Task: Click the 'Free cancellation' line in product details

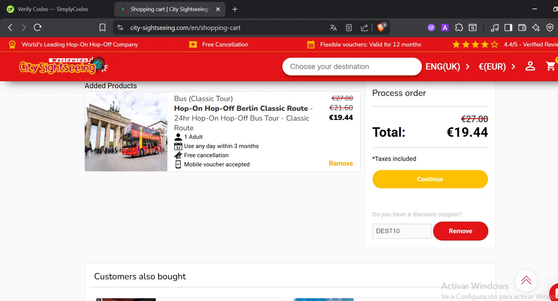Action: 206,155
